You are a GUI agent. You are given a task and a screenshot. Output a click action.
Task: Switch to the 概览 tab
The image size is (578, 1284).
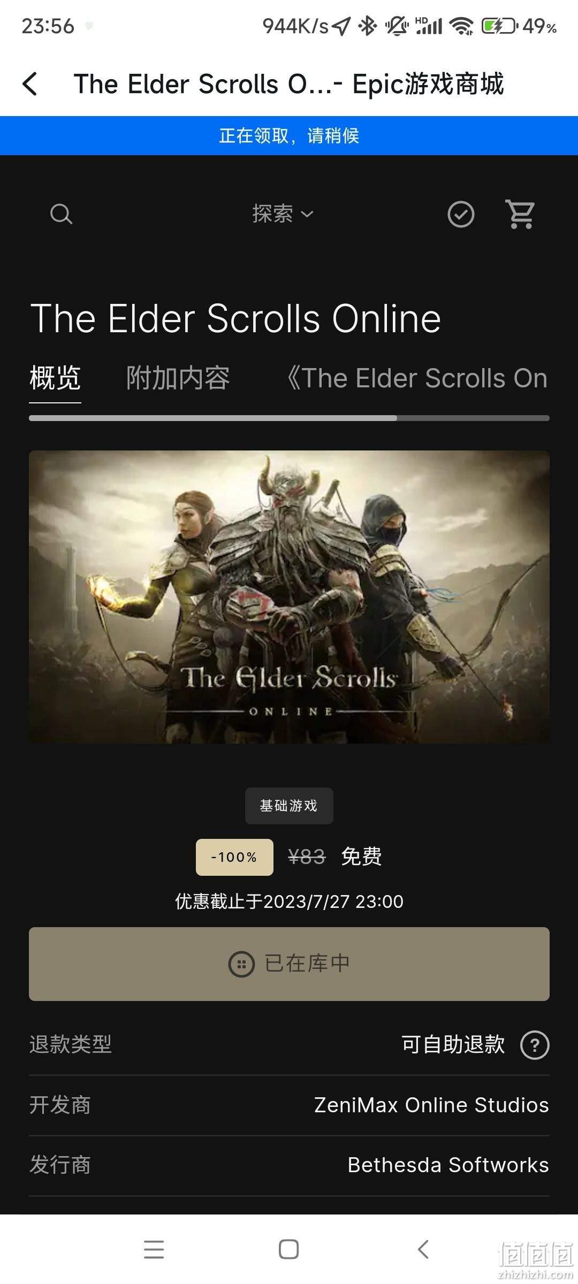click(55, 379)
